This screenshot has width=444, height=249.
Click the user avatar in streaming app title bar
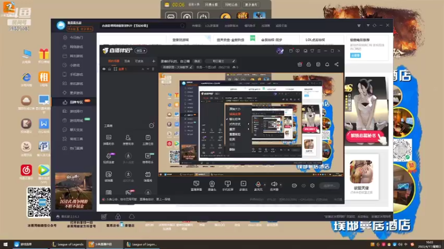[x=280, y=51]
